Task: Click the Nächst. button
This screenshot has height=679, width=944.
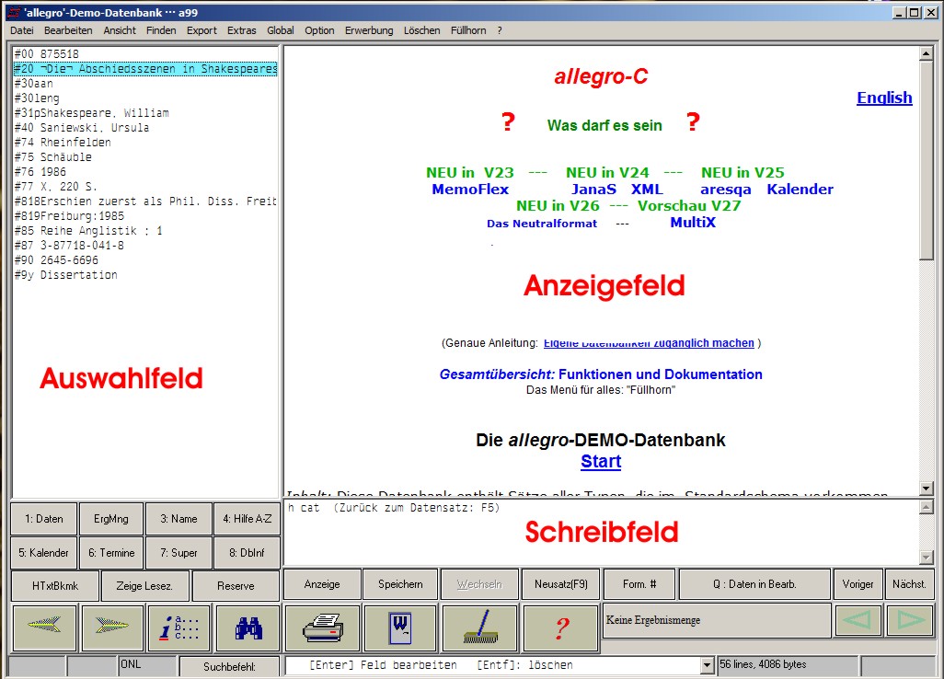Action: [x=910, y=584]
